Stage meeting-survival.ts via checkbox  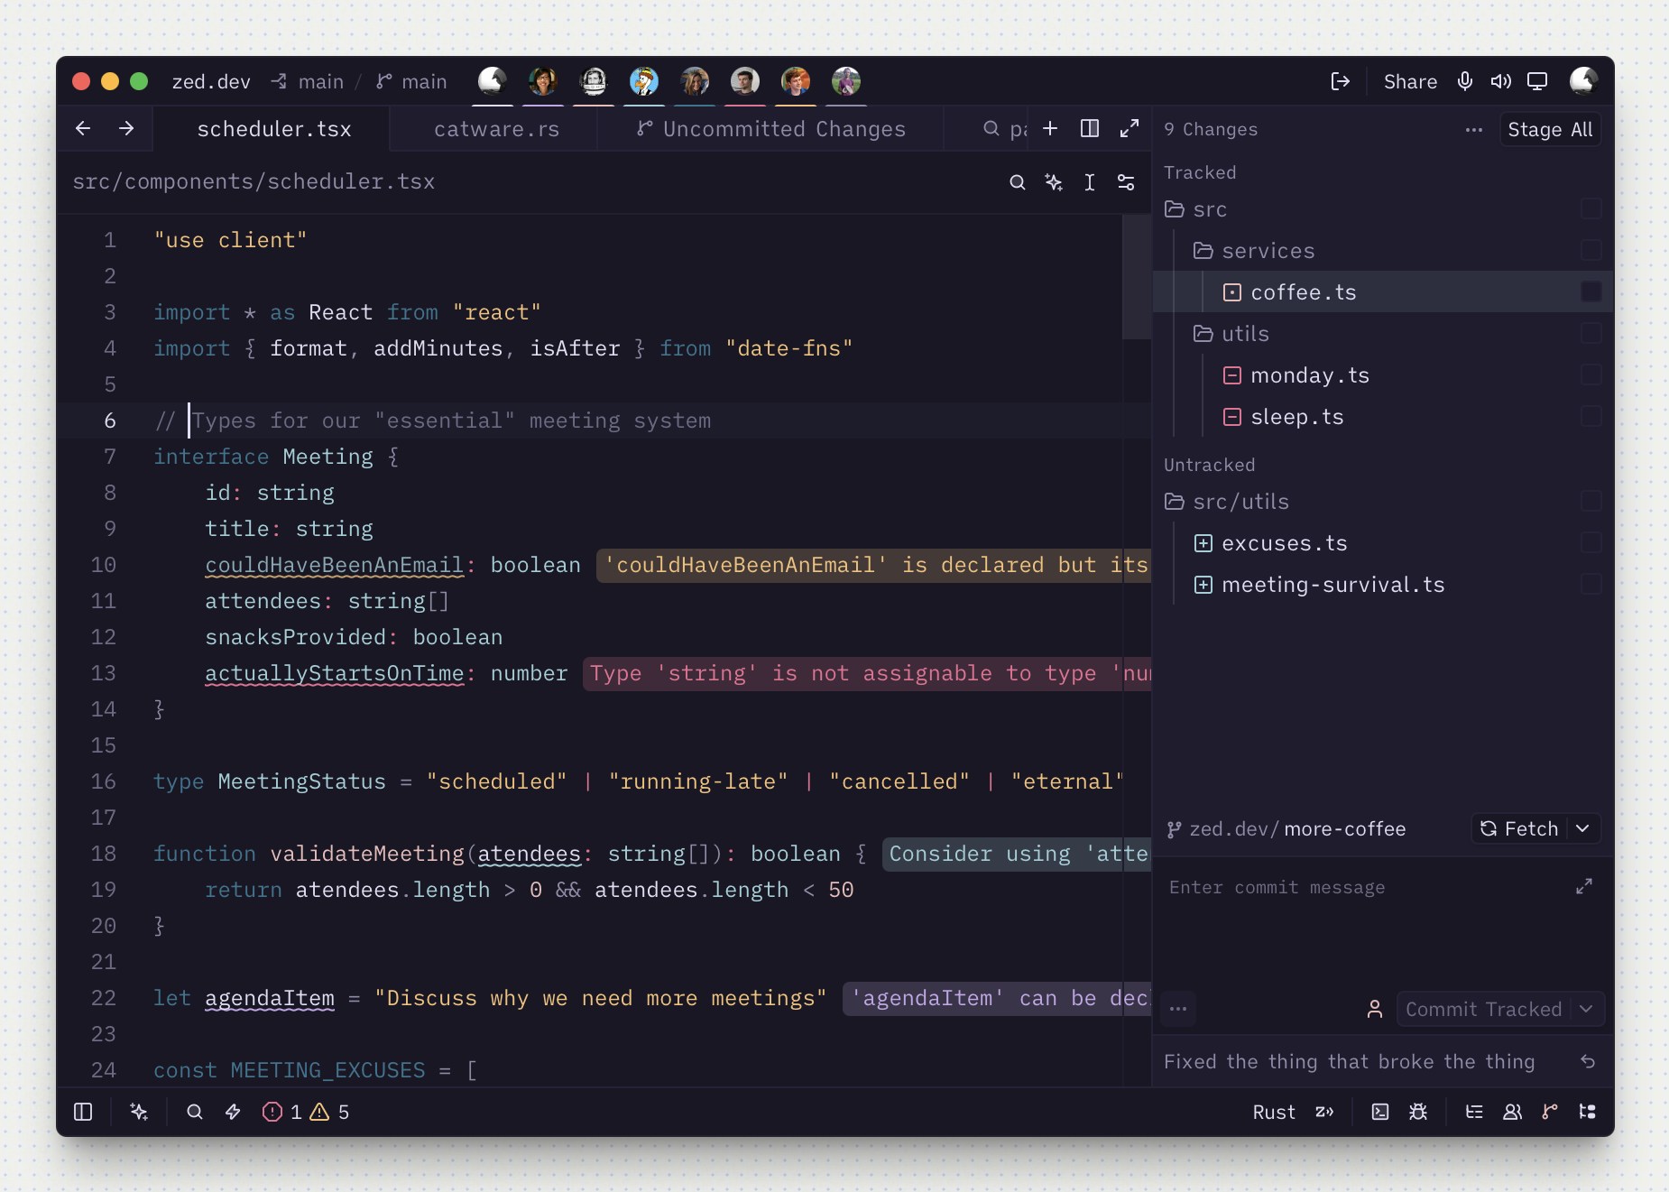pos(1591,584)
